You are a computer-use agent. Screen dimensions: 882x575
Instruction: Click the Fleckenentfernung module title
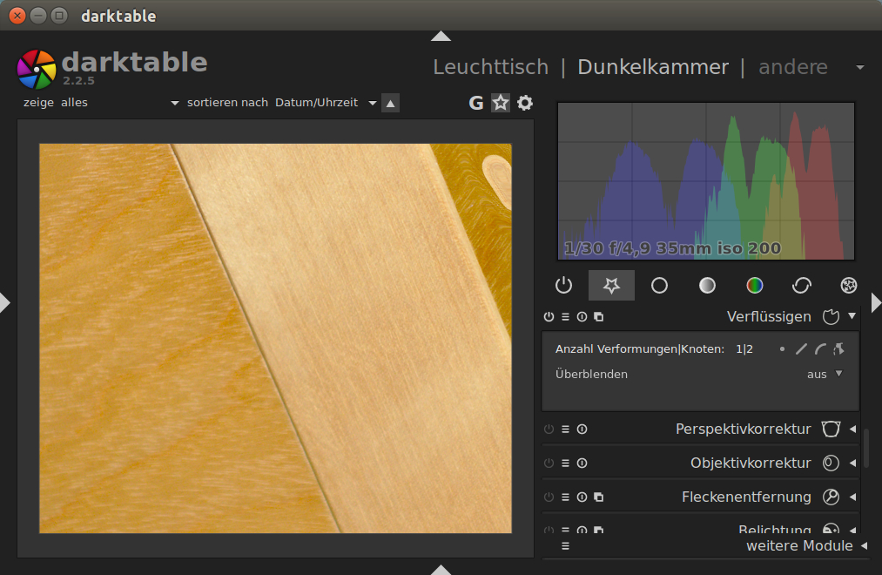pos(746,497)
